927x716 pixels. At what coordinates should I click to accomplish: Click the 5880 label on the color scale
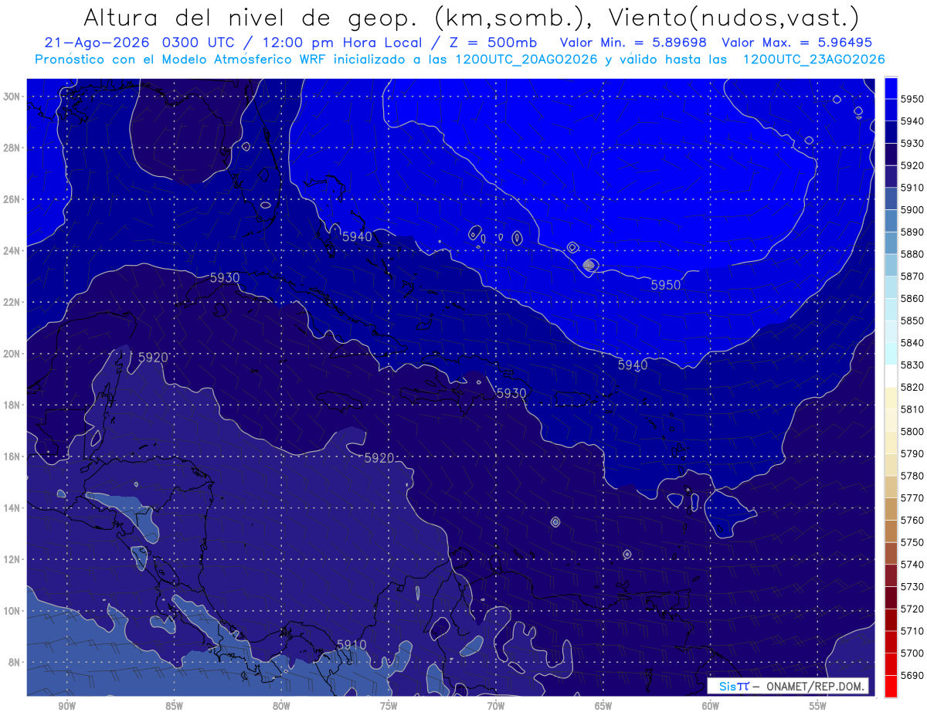[x=912, y=254]
